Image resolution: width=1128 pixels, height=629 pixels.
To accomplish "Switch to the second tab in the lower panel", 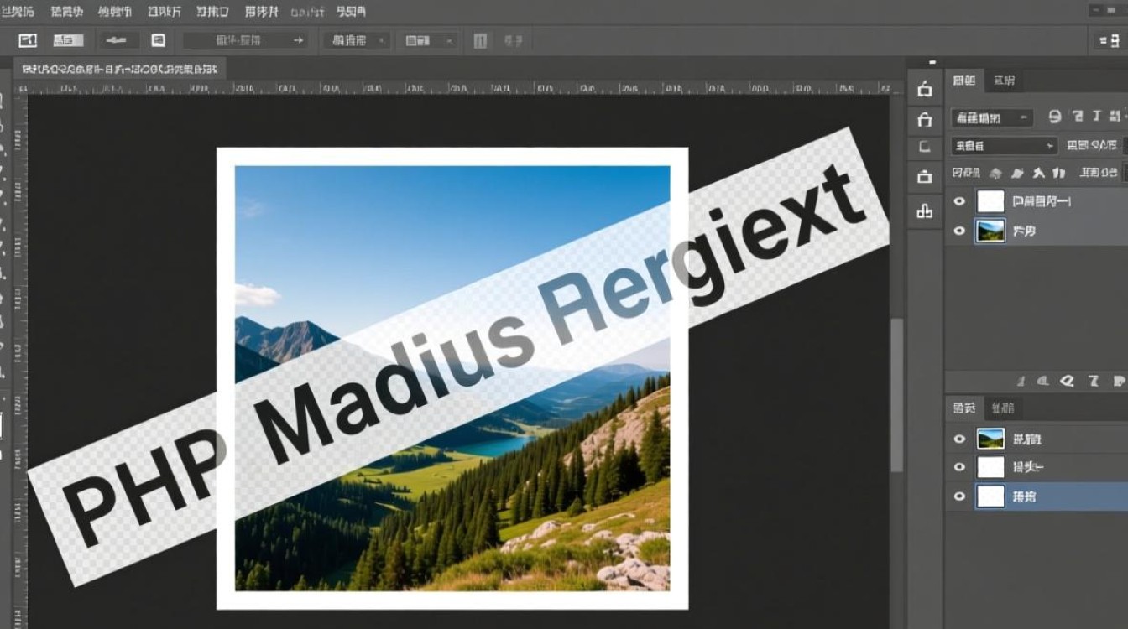I will (x=1003, y=408).
